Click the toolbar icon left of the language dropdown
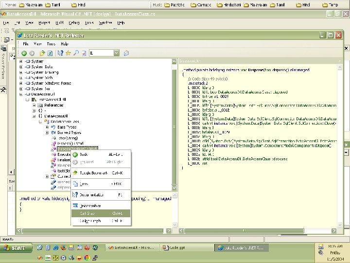Image resolution: width=350 pixels, height=263 pixels. [x=84, y=53]
